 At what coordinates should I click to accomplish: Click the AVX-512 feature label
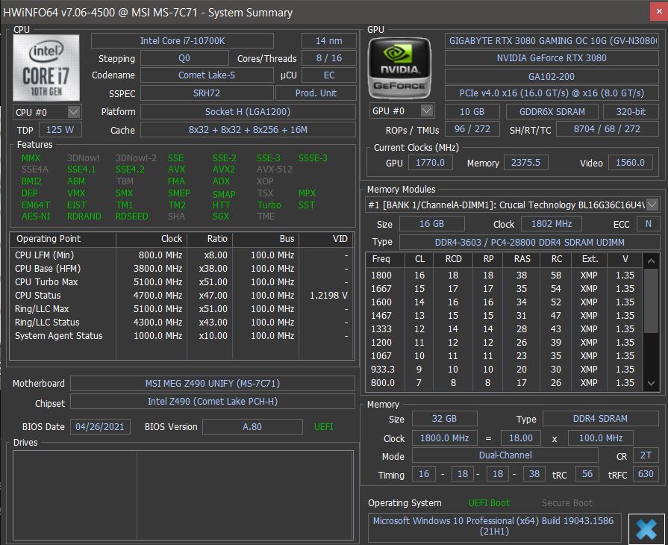point(275,169)
